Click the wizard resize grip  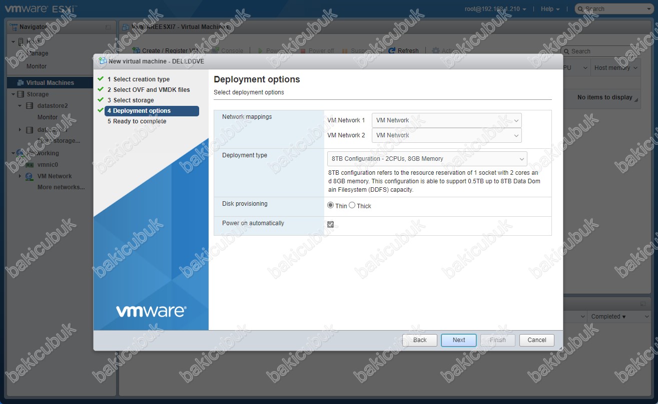click(x=560, y=348)
